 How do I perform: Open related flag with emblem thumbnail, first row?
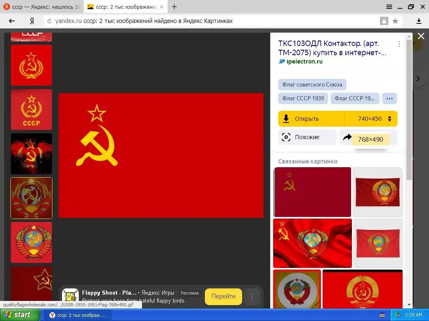377,192
